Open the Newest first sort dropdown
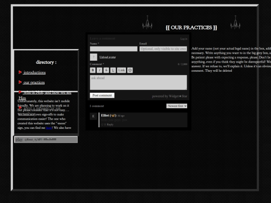This screenshot has height=203, width=271. coord(177,106)
